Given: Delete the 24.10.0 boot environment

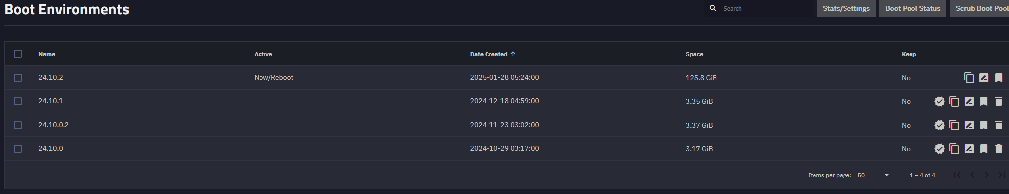Looking at the screenshot, I should coord(998,149).
